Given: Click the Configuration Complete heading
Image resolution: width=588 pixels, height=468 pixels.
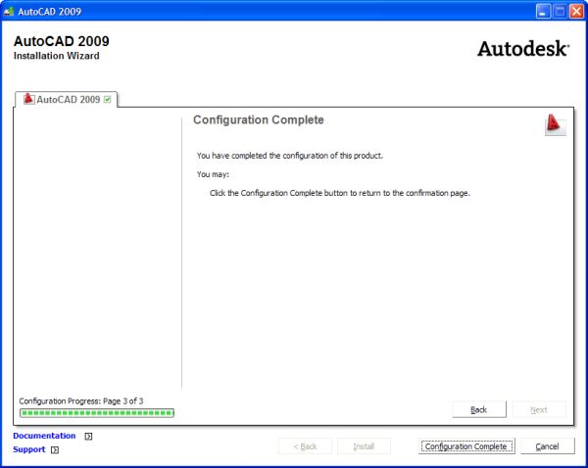Looking at the screenshot, I should (259, 119).
